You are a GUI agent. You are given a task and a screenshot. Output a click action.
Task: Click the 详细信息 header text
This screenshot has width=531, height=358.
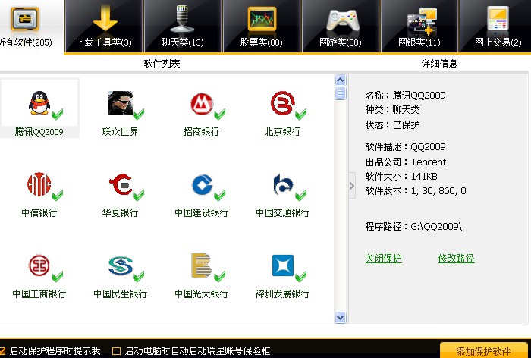pos(439,64)
